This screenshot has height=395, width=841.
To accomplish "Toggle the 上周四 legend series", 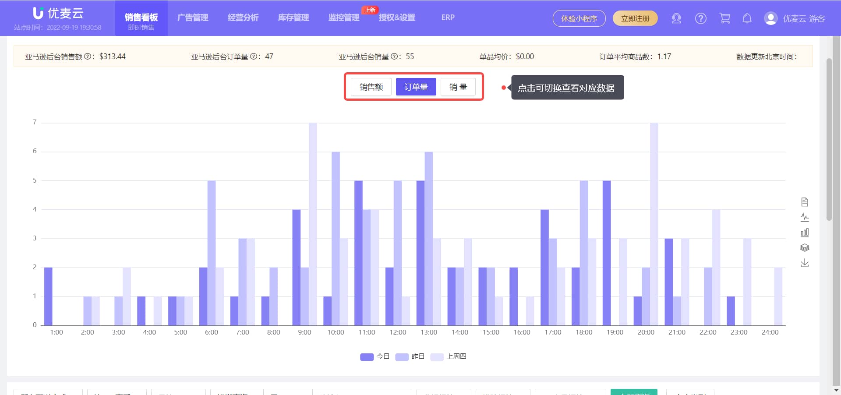I will (x=448, y=356).
